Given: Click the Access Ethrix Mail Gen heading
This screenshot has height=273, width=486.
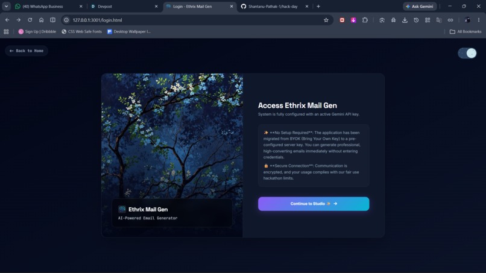Looking at the screenshot, I should point(297,105).
